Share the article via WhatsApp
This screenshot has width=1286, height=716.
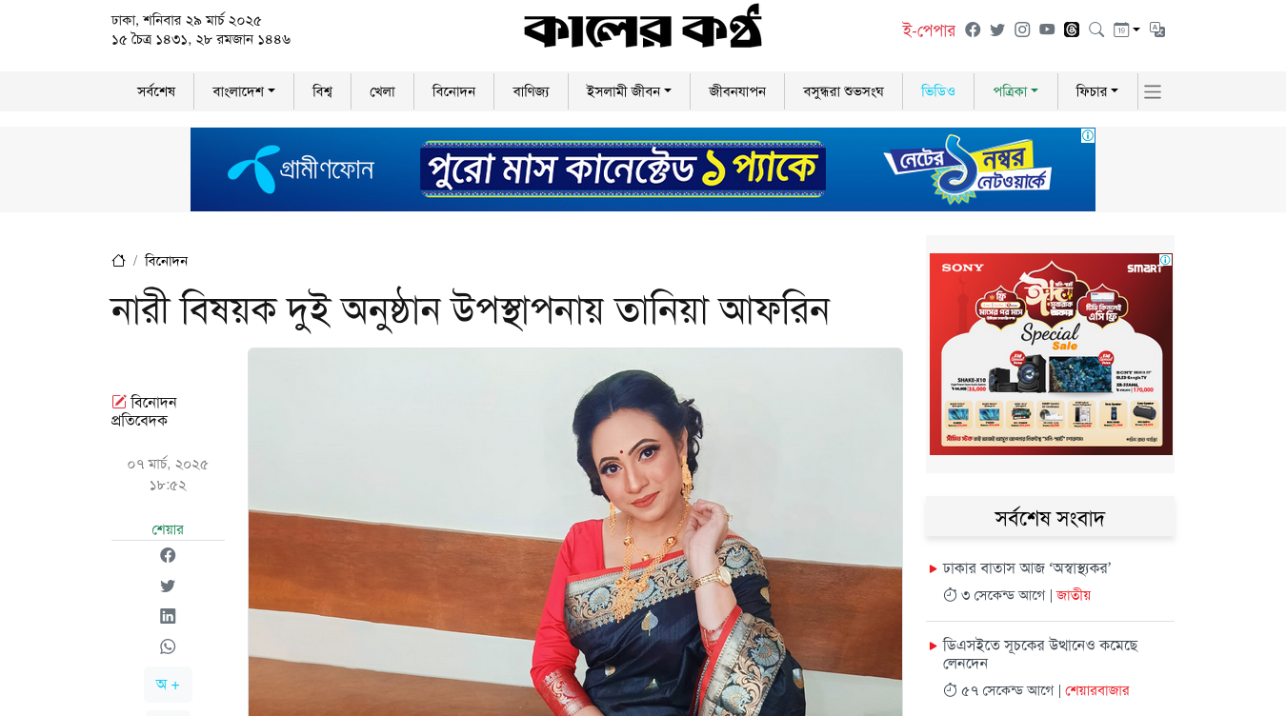(x=168, y=646)
